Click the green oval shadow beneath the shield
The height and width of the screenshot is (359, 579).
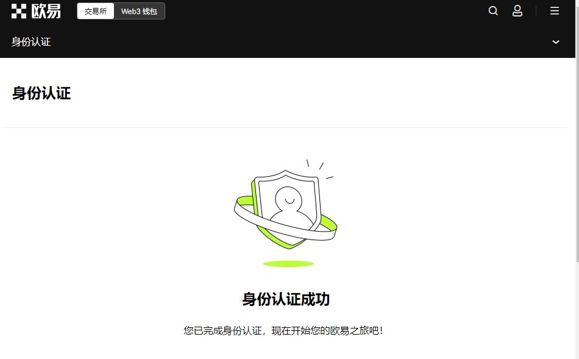(x=288, y=264)
